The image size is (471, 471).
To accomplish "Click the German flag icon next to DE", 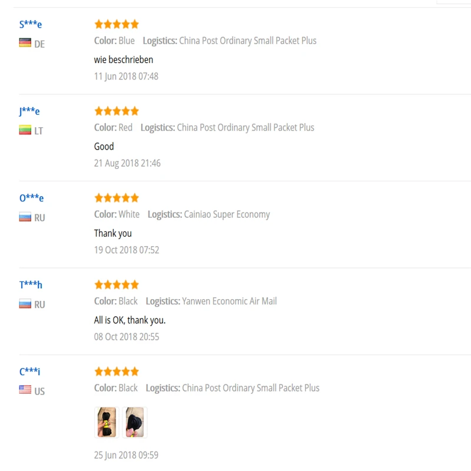I will 25,42.
